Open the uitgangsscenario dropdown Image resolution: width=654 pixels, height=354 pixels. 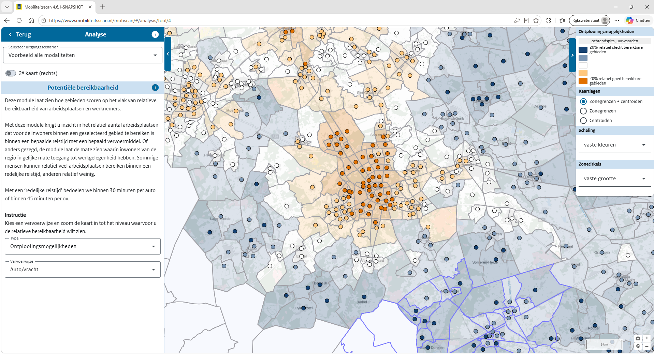83,55
